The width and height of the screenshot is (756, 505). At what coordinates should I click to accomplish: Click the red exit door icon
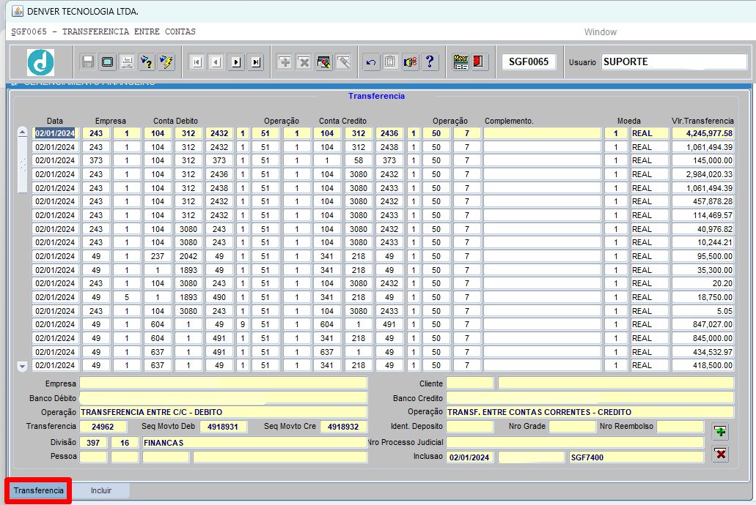tap(478, 62)
